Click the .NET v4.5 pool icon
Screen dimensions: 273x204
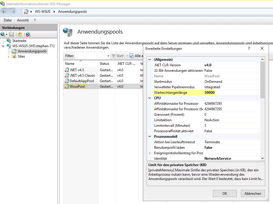[x=67, y=70]
